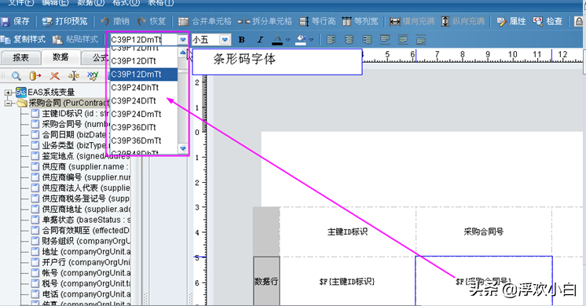The image size is (586, 306).
Task: Toggle italic formatting
Action: click(260, 39)
